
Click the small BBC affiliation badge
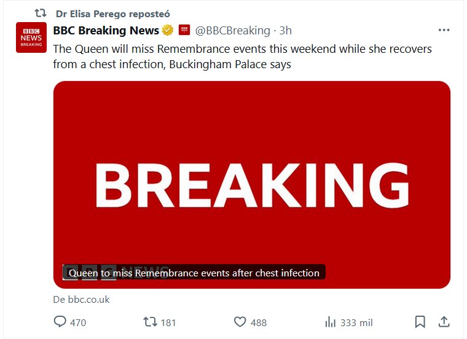tap(184, 30)
